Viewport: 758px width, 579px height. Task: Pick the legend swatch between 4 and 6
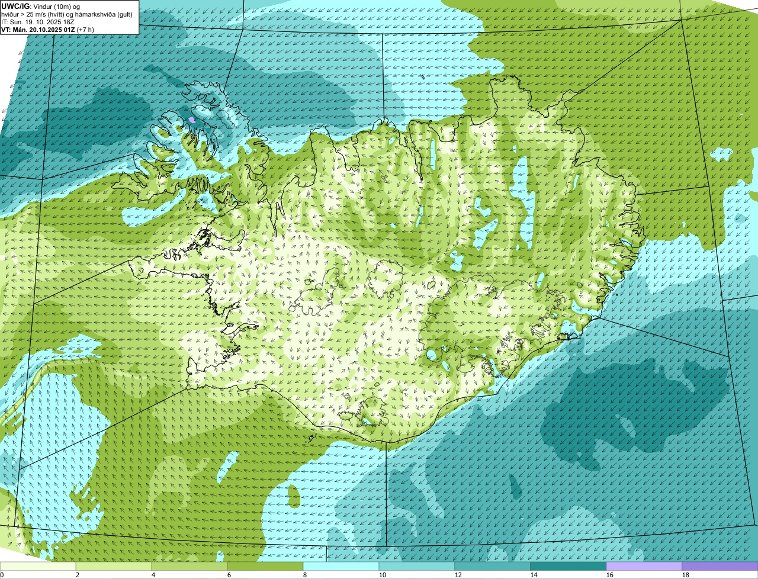189,566
